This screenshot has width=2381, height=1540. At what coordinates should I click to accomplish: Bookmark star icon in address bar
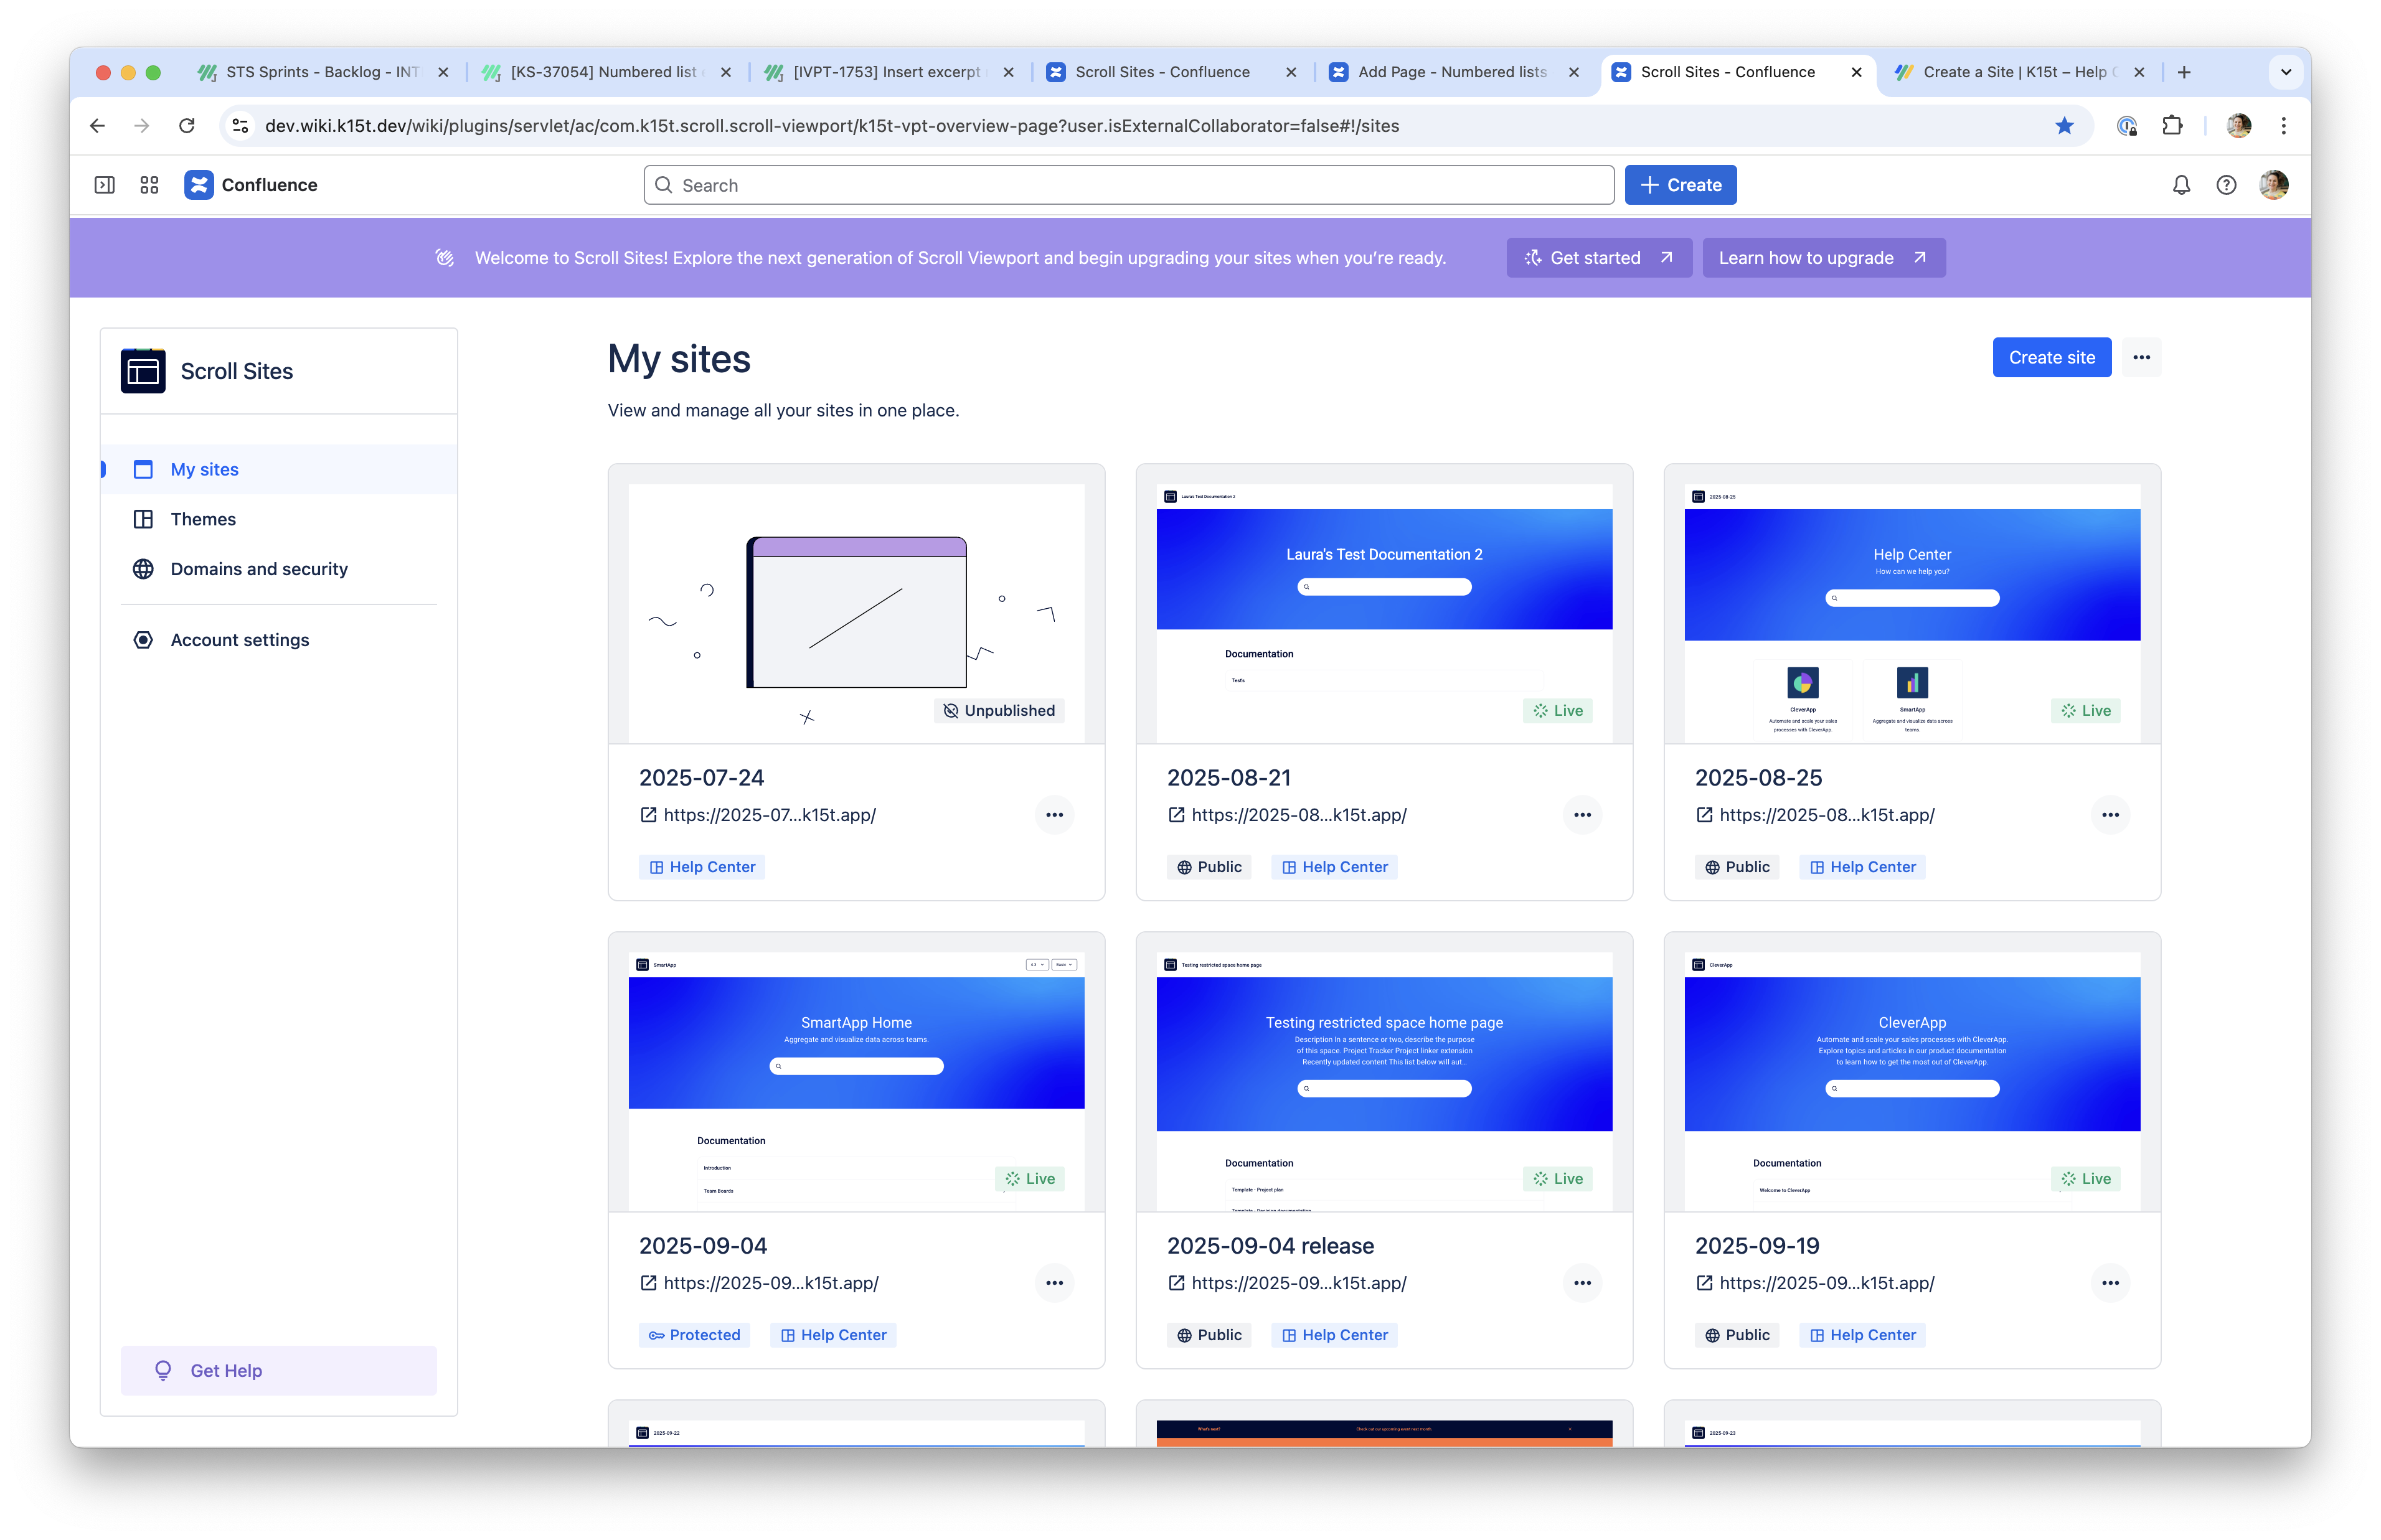click(x=2064, y=126)
